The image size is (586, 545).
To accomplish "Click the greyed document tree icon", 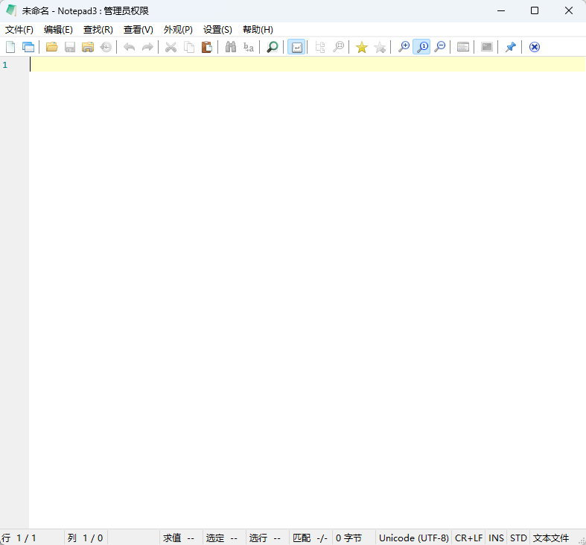I will click(320, 47).
